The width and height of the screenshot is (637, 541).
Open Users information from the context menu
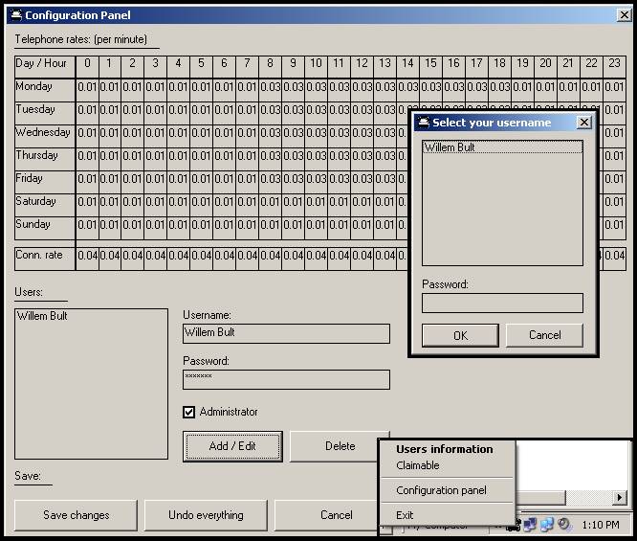tap(444, 449)
